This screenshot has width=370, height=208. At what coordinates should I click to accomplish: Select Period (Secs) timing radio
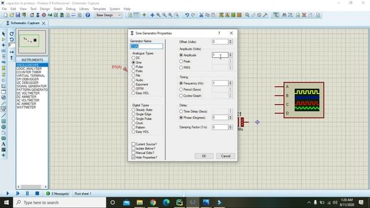click(x=181, y=90)
